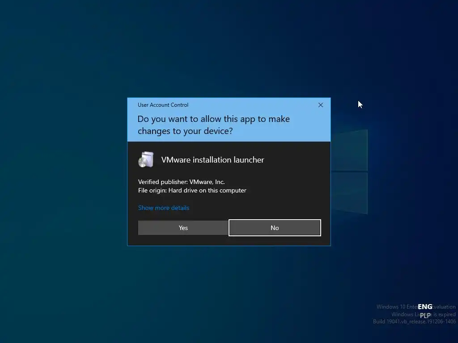This screenshot has width=458, height=343.
Task: Click the ENG PLP language indicator
Action: pyautogui.click(x=425, y=311)
